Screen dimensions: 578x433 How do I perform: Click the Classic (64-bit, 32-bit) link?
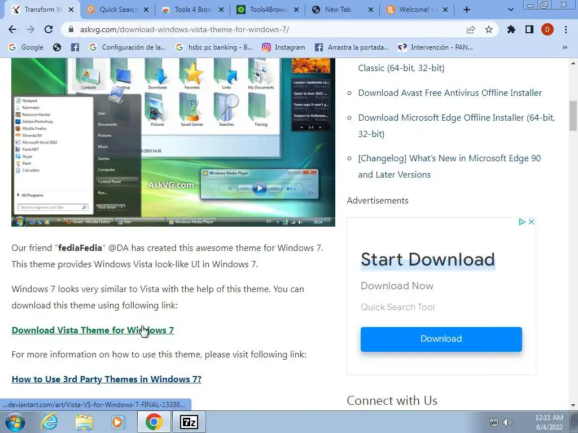click(401, 68)
